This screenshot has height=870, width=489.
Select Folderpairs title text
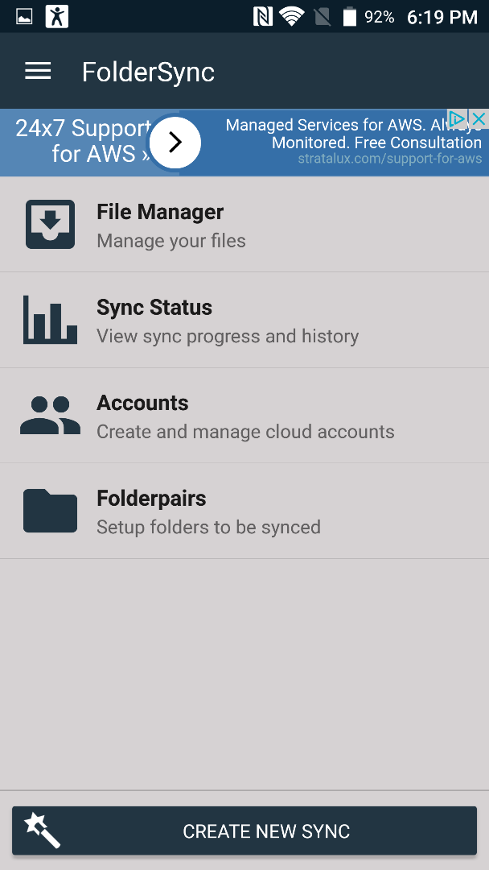151,499
